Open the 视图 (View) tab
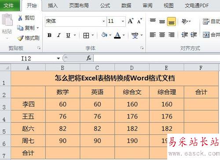This screenshot has height=160, width=220. pos(169,6)
